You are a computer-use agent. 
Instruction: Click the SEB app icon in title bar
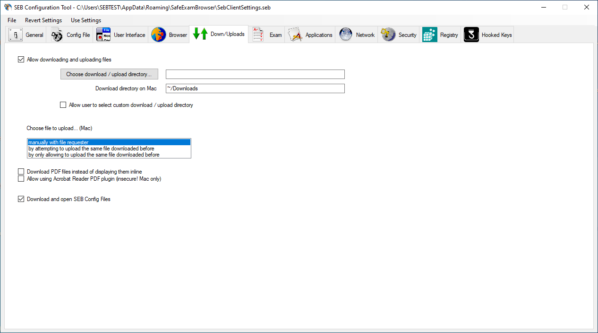(8, 7)
